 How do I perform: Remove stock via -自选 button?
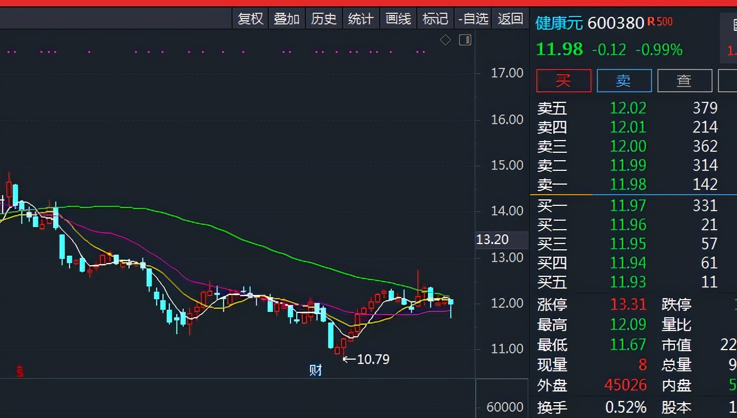(473, 19)
